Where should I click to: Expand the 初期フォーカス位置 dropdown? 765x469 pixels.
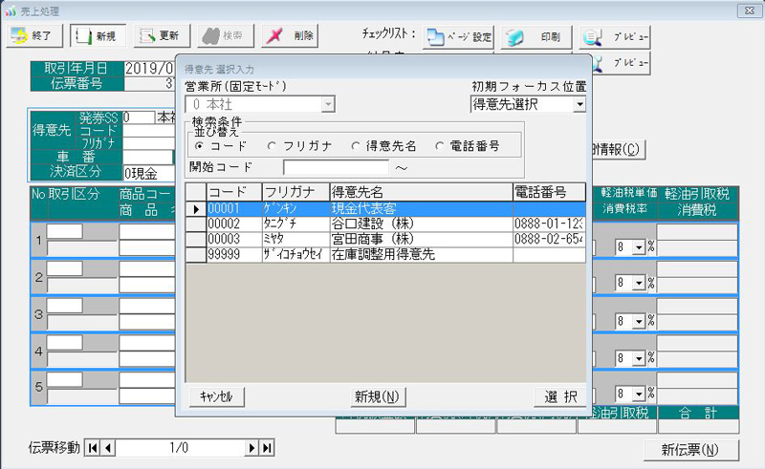pos(579,104)
